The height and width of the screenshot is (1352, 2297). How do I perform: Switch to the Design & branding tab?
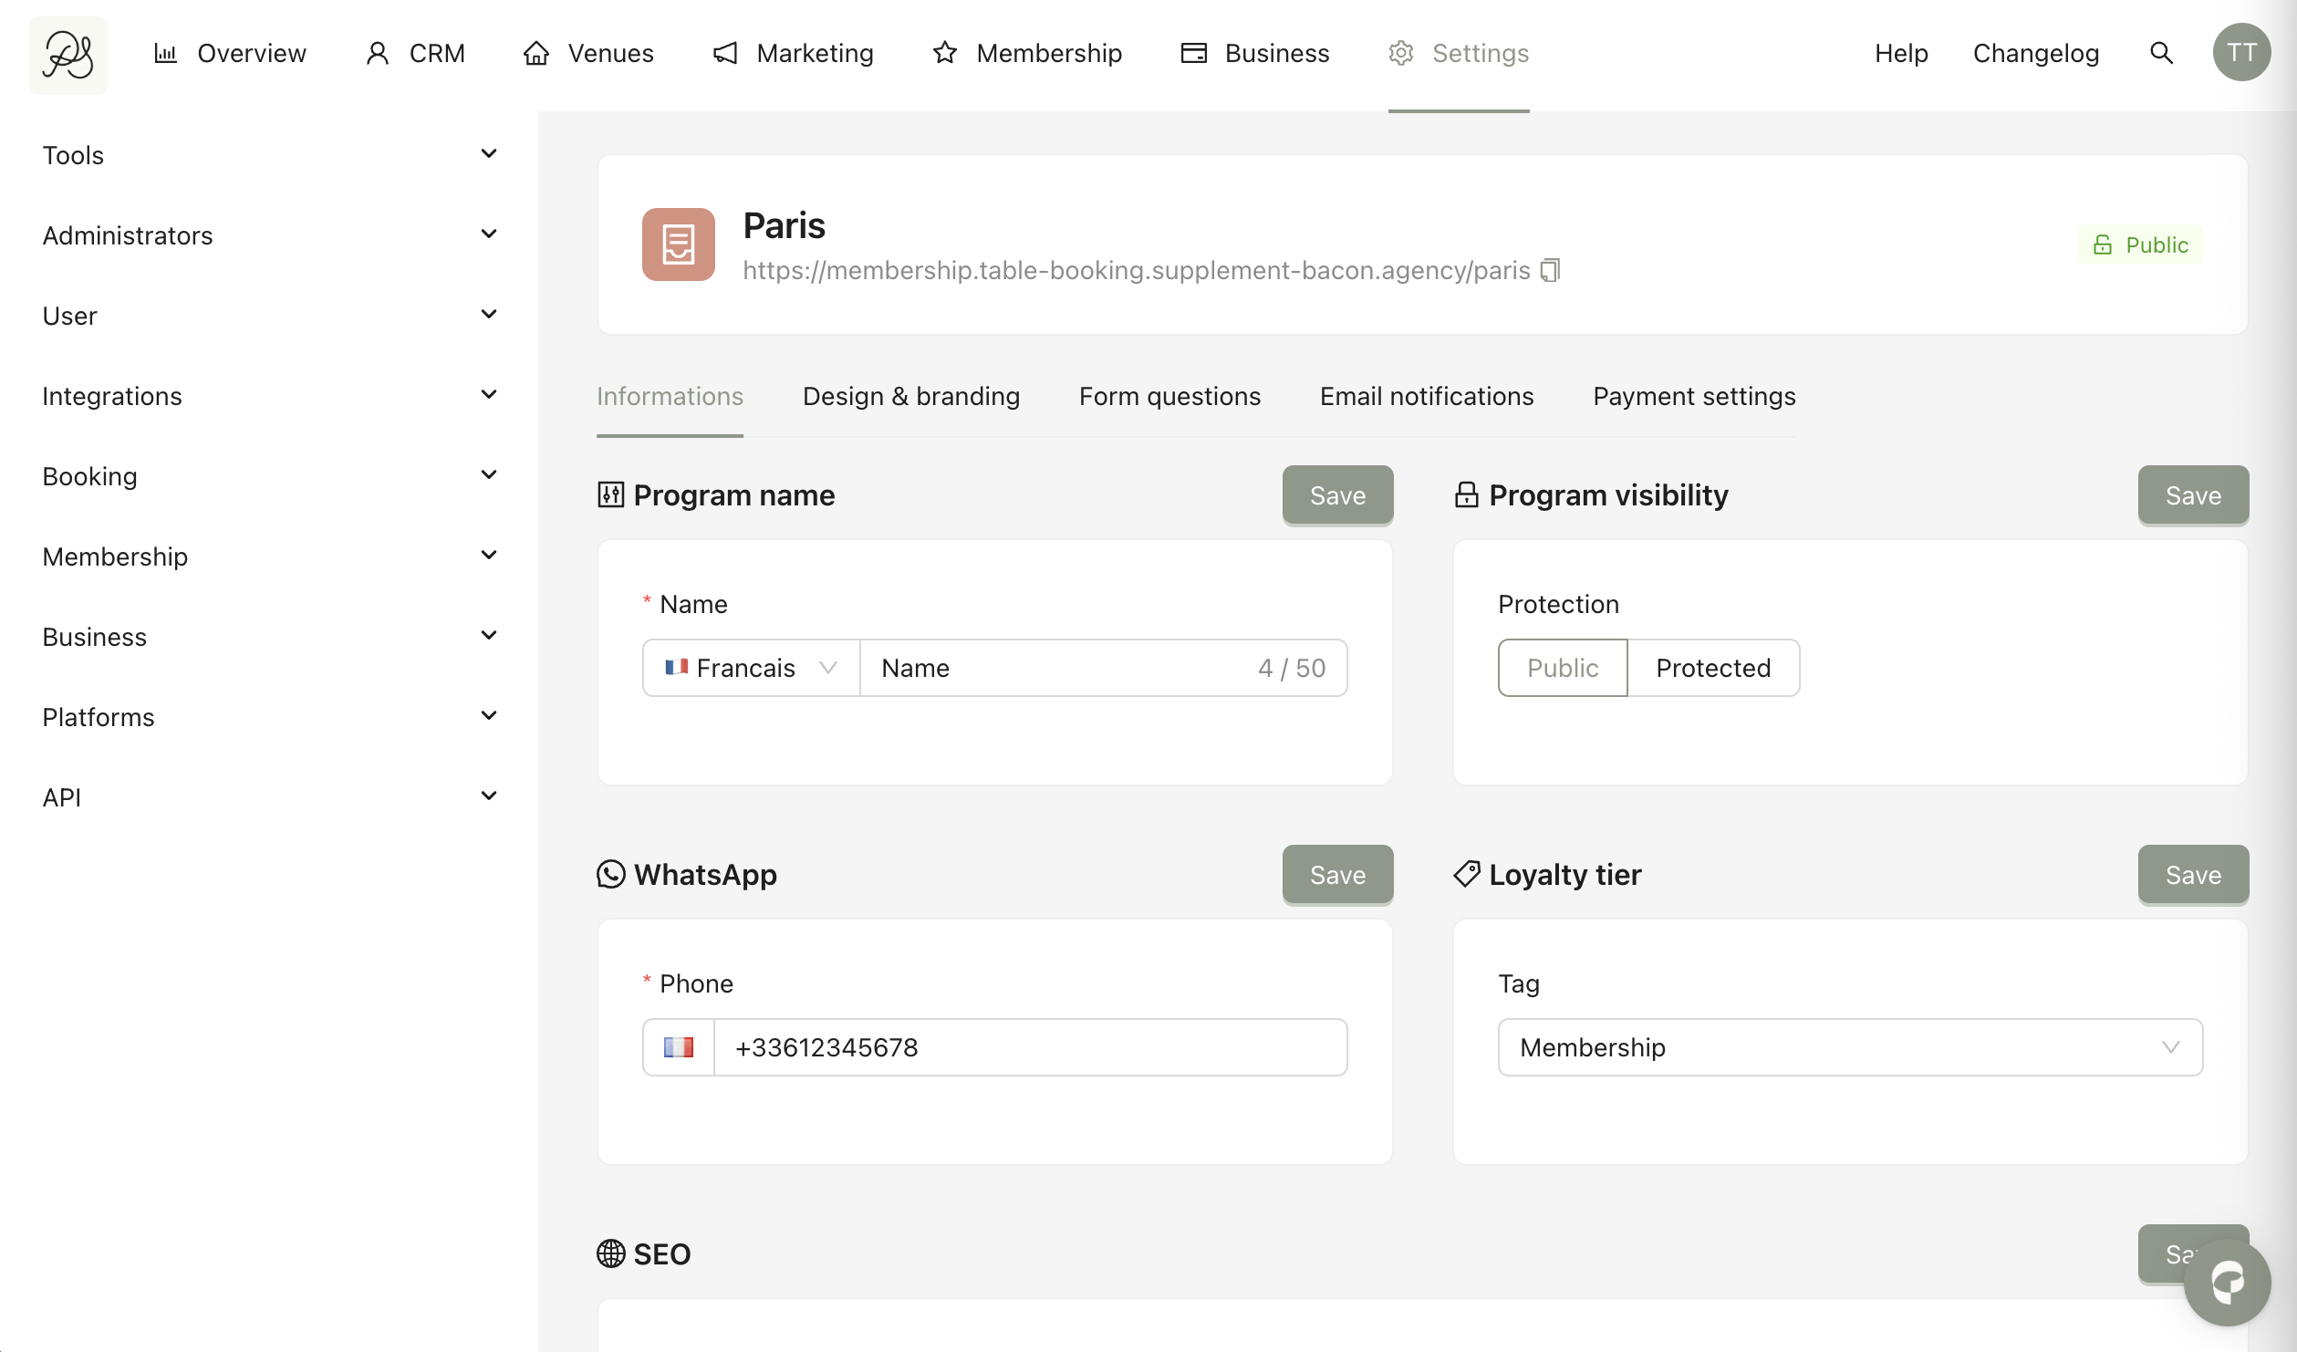pyautogui.click(x=910, y=396)
